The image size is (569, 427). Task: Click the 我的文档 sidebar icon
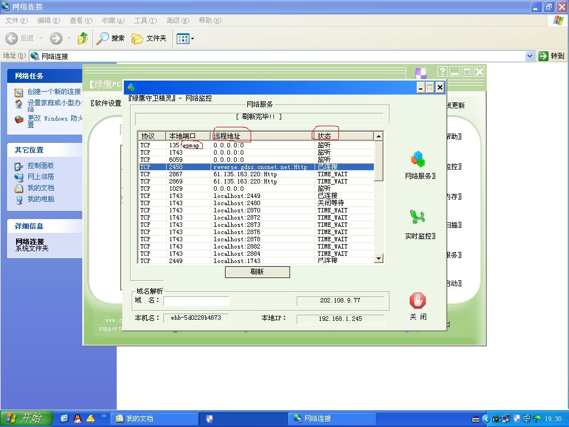coord(18,188)
